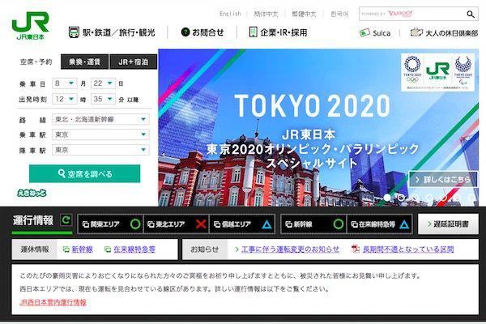Screen dimensions: 486x324
Task: Click the 詳しくはこちら banner button
Action: coord(443,179)
